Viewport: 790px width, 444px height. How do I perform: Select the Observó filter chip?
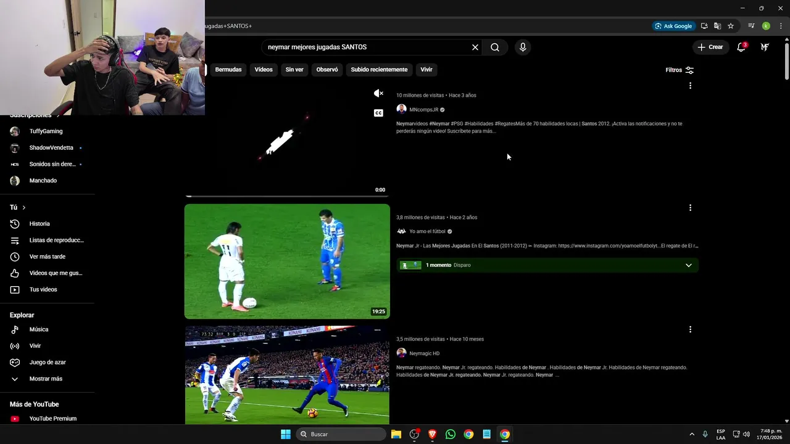327,70
